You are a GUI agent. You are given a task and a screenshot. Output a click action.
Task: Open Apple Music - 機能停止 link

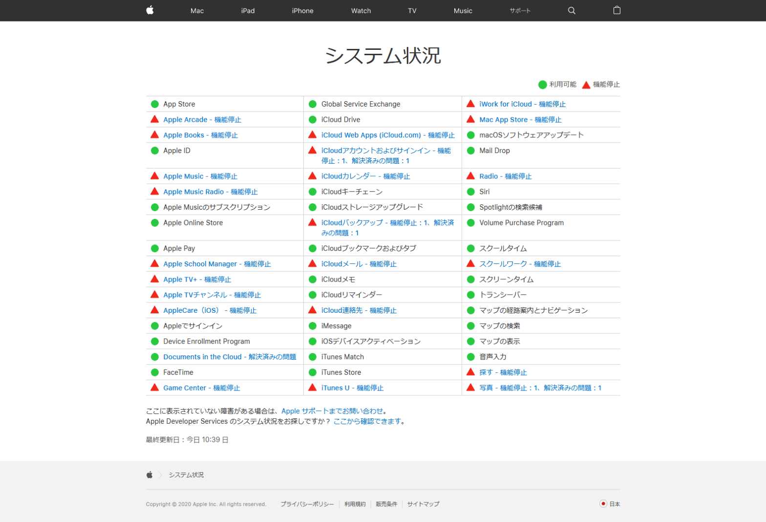tap(200, 176)
